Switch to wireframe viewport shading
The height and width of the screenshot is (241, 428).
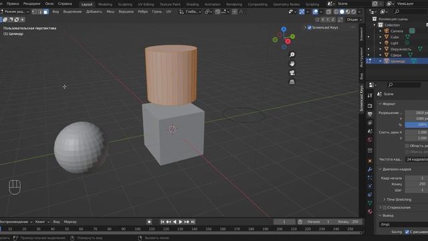tap(336, 12)
